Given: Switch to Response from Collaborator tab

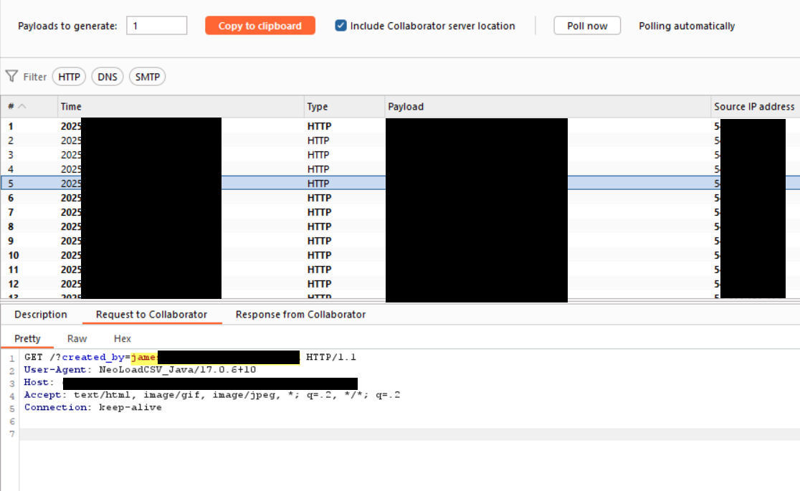Looking at the screenshot, I should tap(300, 315).
